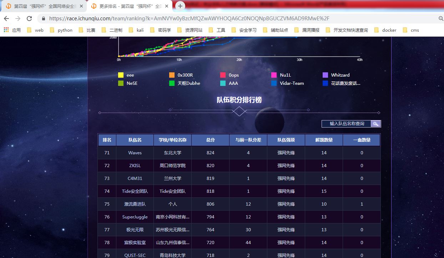The width and height of the screenshot is (444, 258).
Task: Toggle the eee yellow legend swatch
Action: (121, 75)
